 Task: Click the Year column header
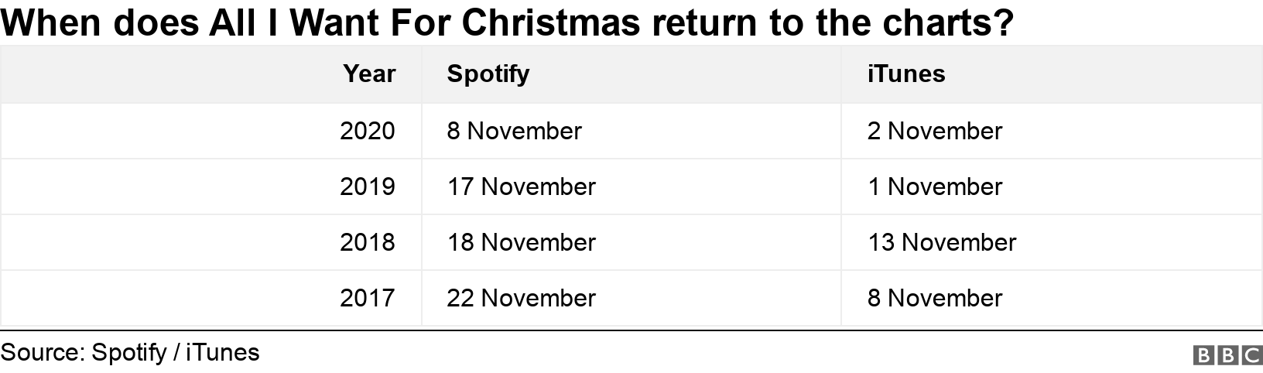(x=369, y=74)
